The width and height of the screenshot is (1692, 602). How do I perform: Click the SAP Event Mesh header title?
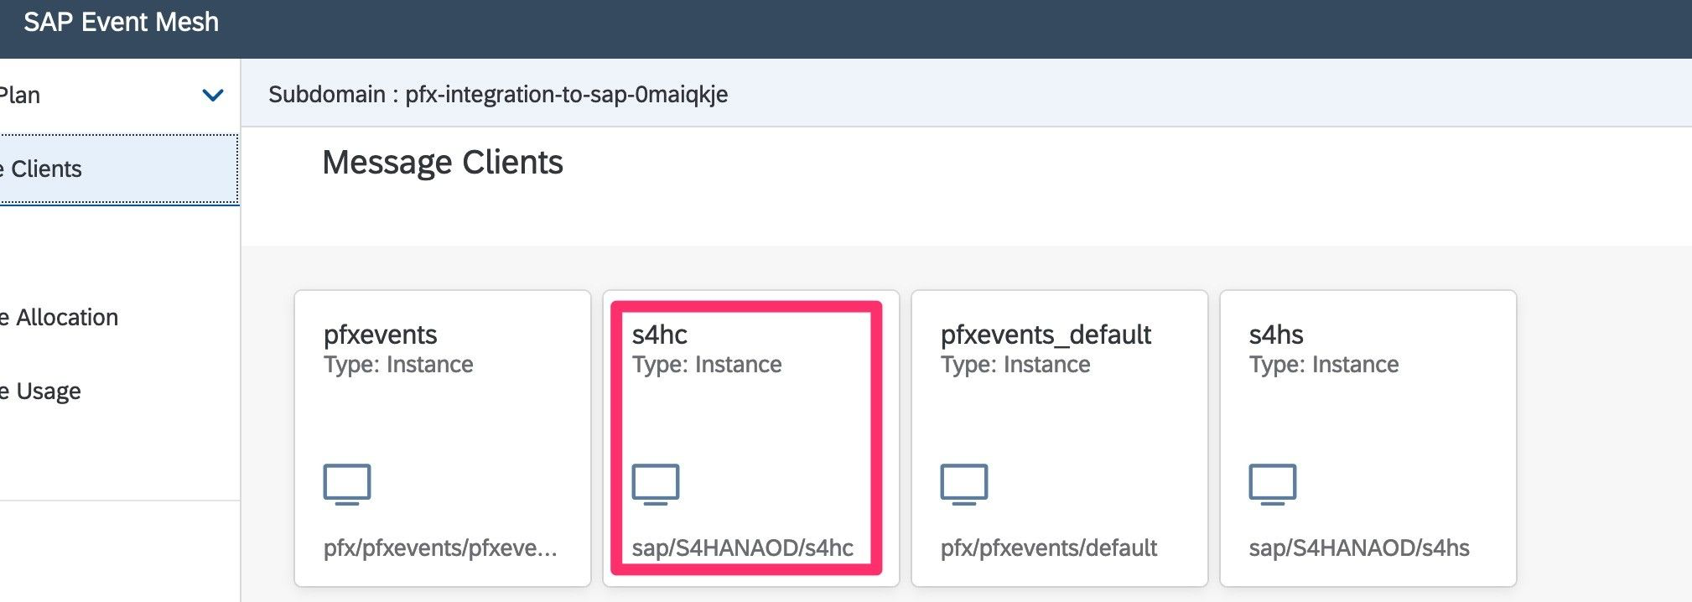click(x=122, y=22)
